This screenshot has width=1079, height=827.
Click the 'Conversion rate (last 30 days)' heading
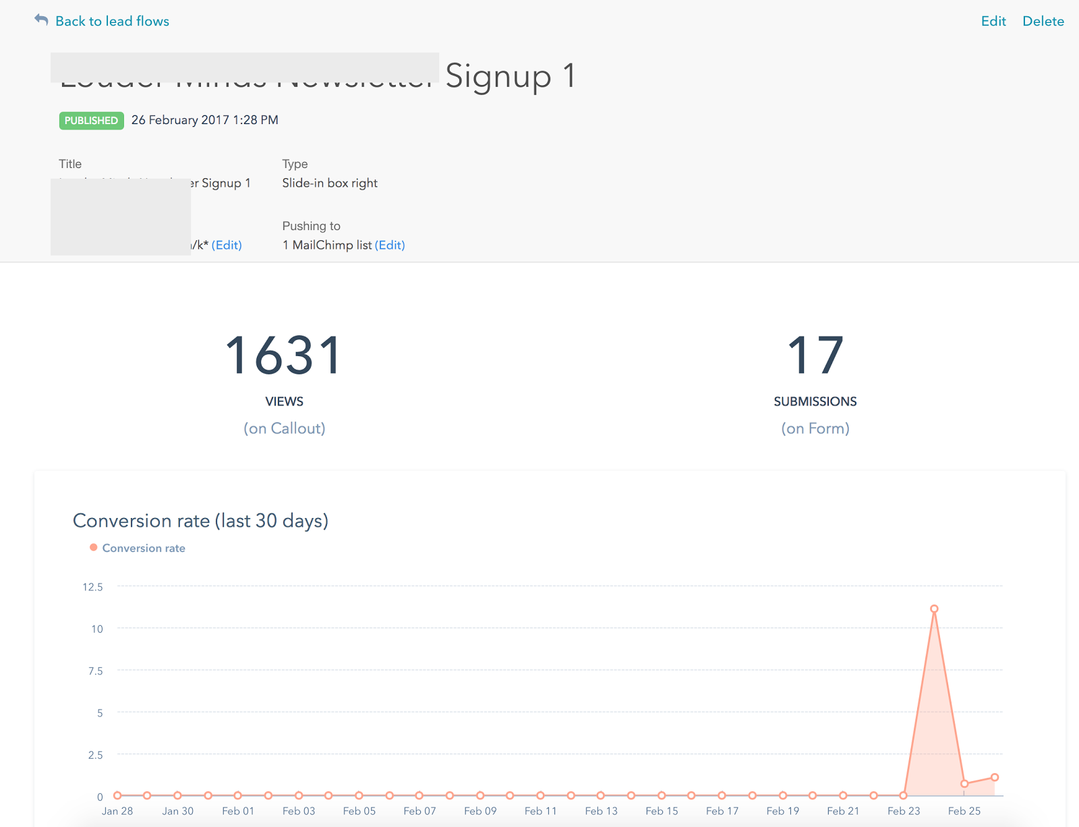[x=200, y=521]
